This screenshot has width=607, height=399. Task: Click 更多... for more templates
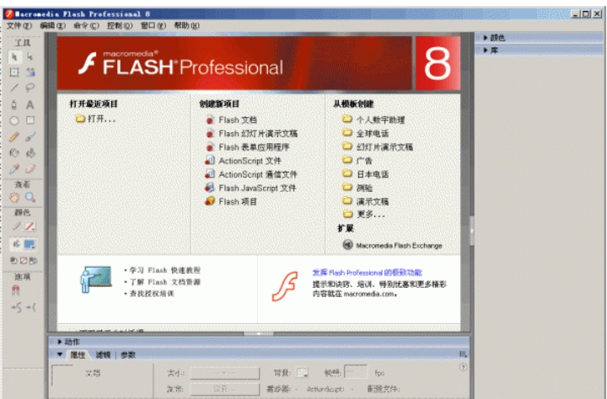click(x=364, y=214)
